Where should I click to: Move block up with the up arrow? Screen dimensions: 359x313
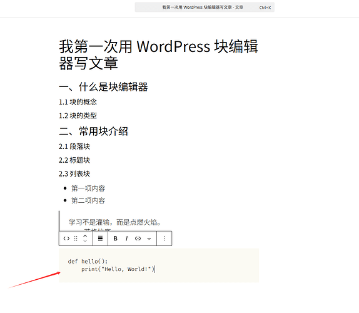tap(85, 236)
